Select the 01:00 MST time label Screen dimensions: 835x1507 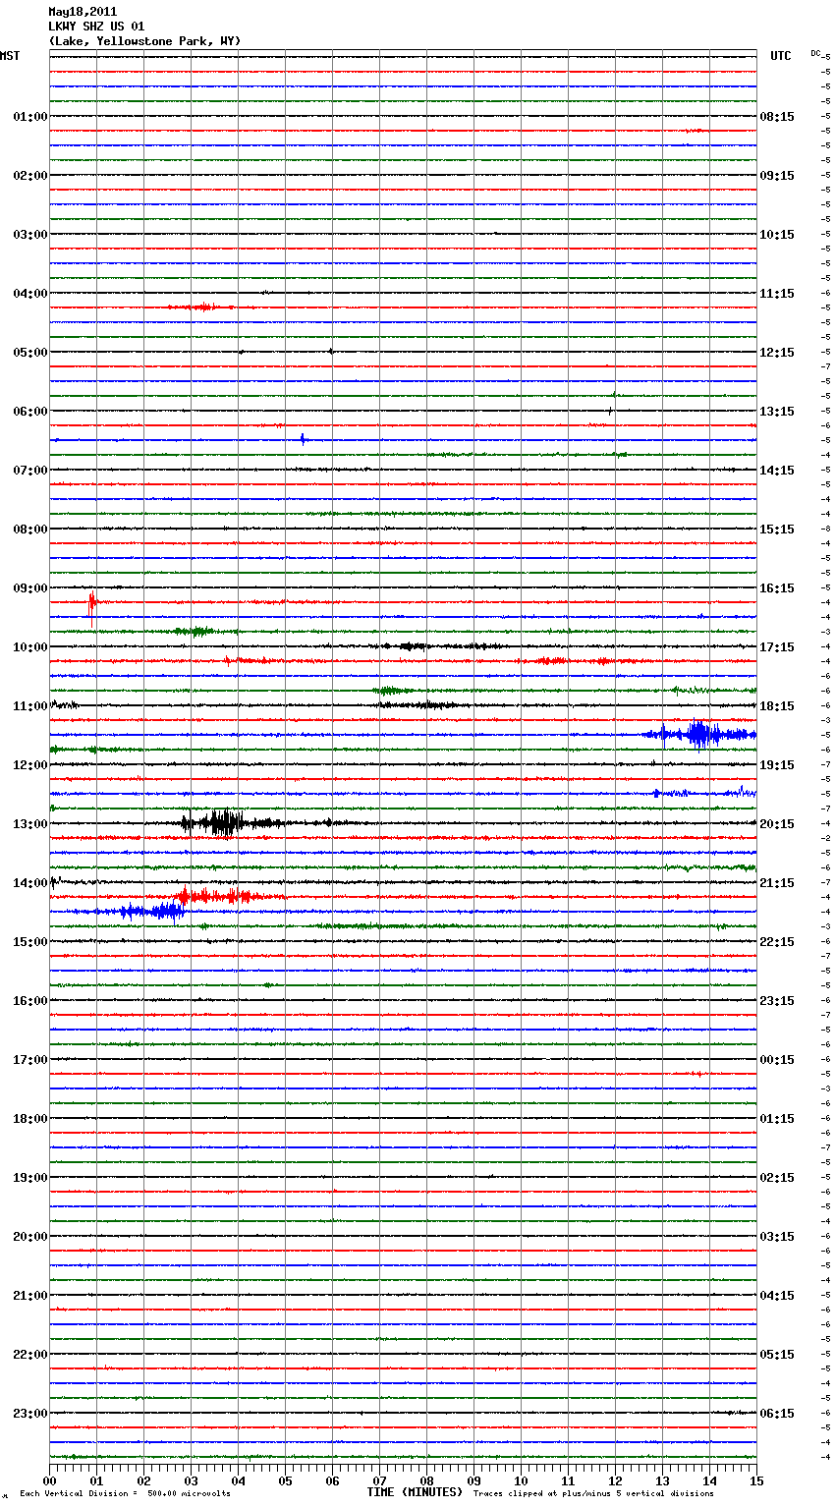[29, 117]
